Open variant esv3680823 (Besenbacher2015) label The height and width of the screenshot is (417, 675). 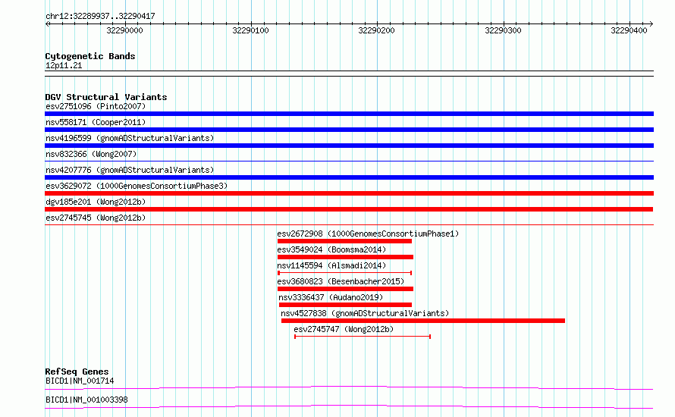[341, 281]
